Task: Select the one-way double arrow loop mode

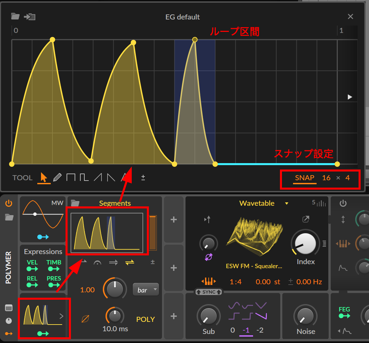Action: coord(114,262)
